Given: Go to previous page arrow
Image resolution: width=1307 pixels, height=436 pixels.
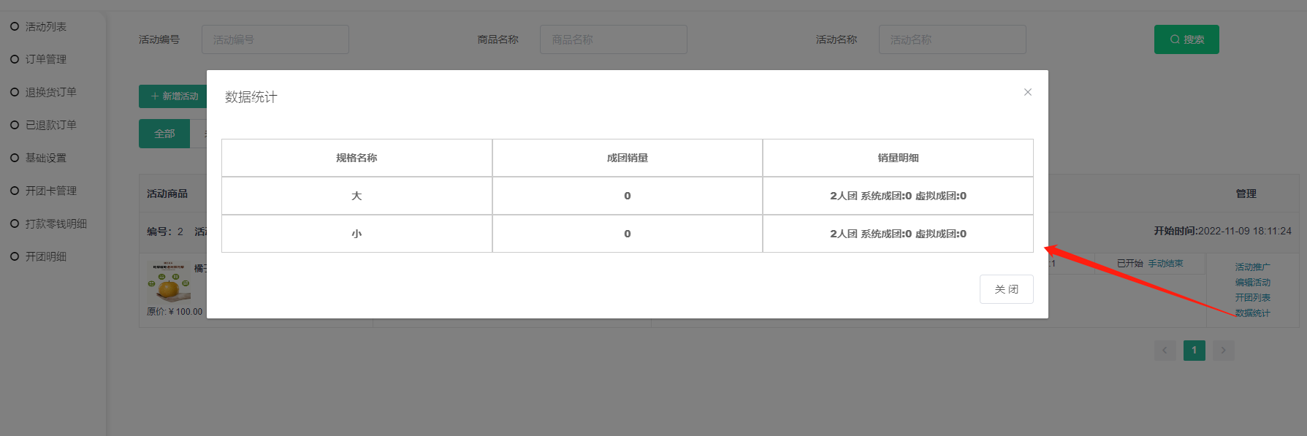Looking at the screenshot, I should [x=1165, y=350].
